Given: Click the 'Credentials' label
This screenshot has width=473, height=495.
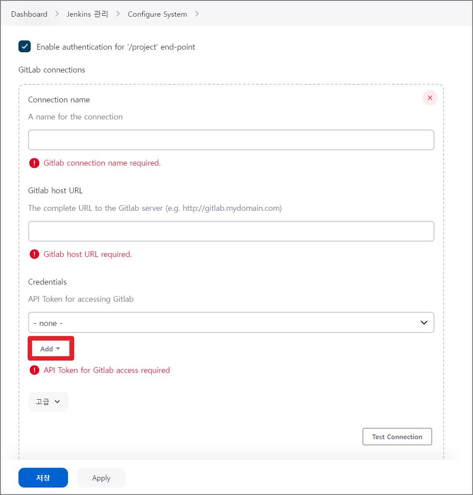Looking at the screenshot, I should click(47, 282).
